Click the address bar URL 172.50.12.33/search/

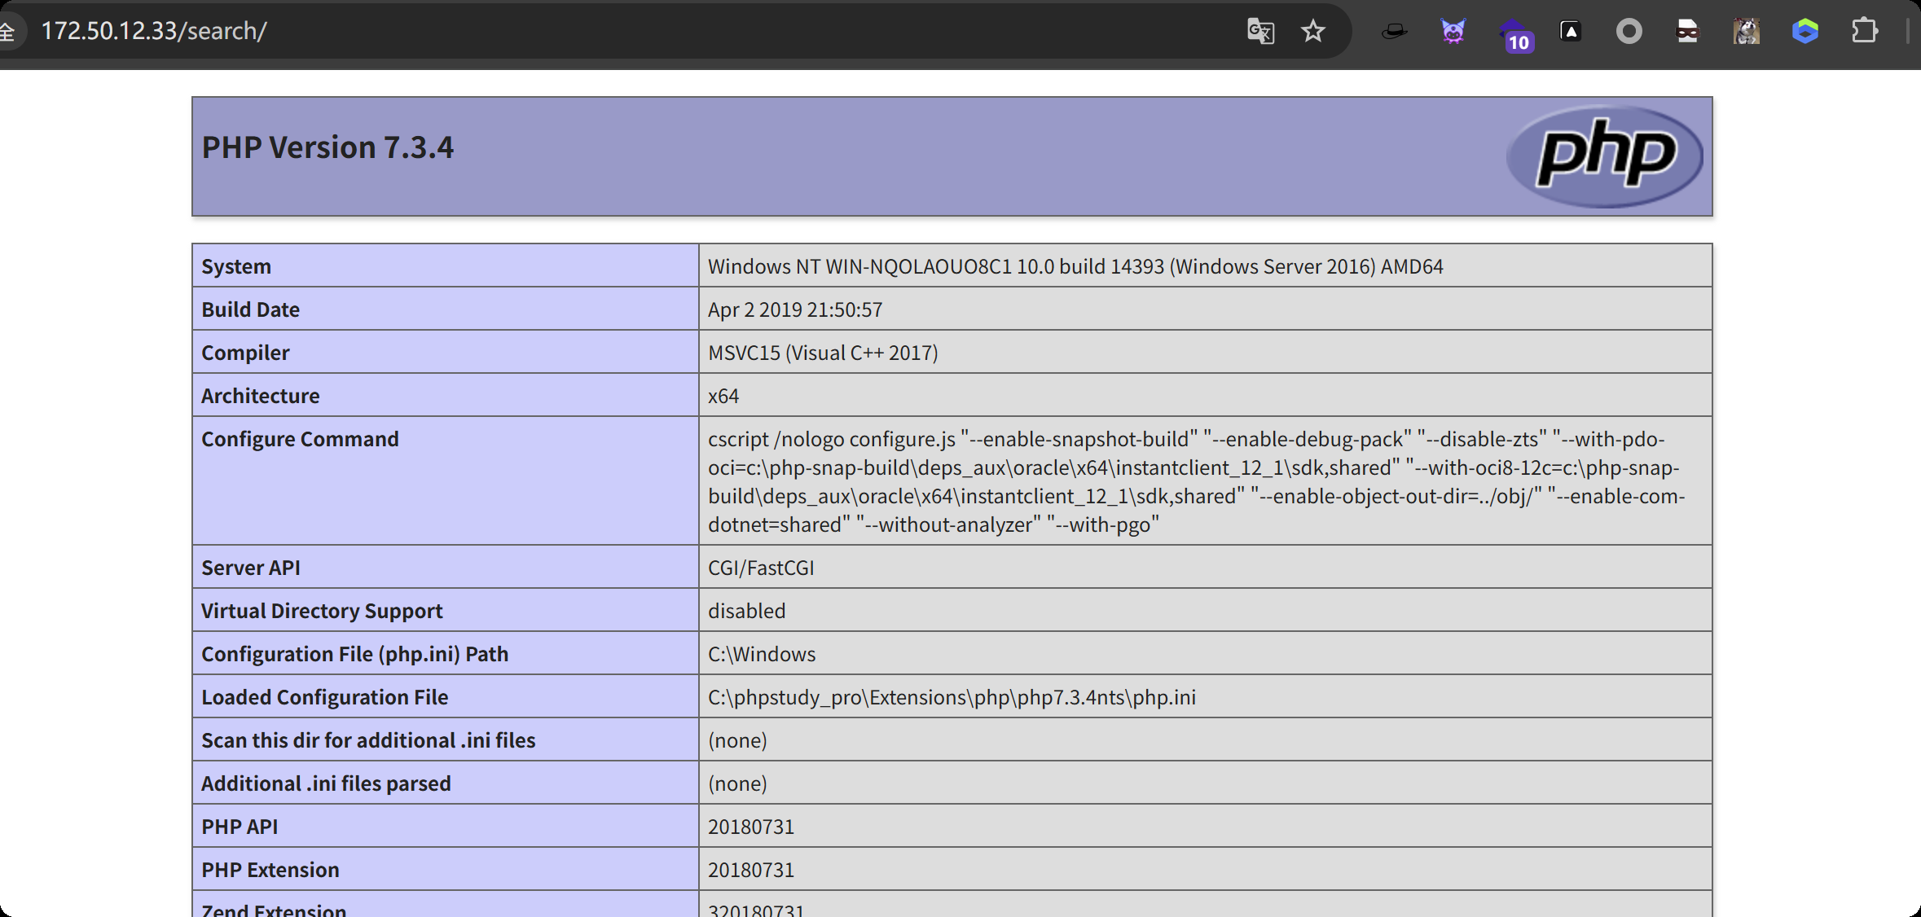154,31
